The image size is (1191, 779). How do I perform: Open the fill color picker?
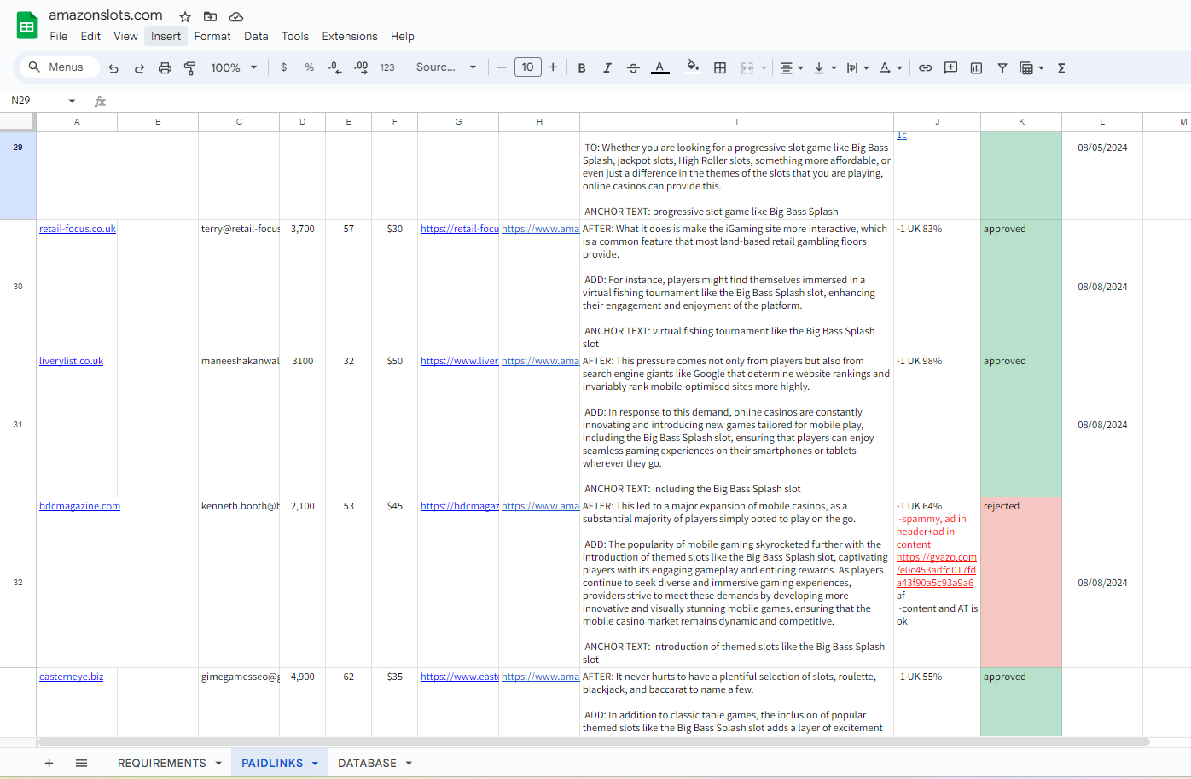coord(693,67)
